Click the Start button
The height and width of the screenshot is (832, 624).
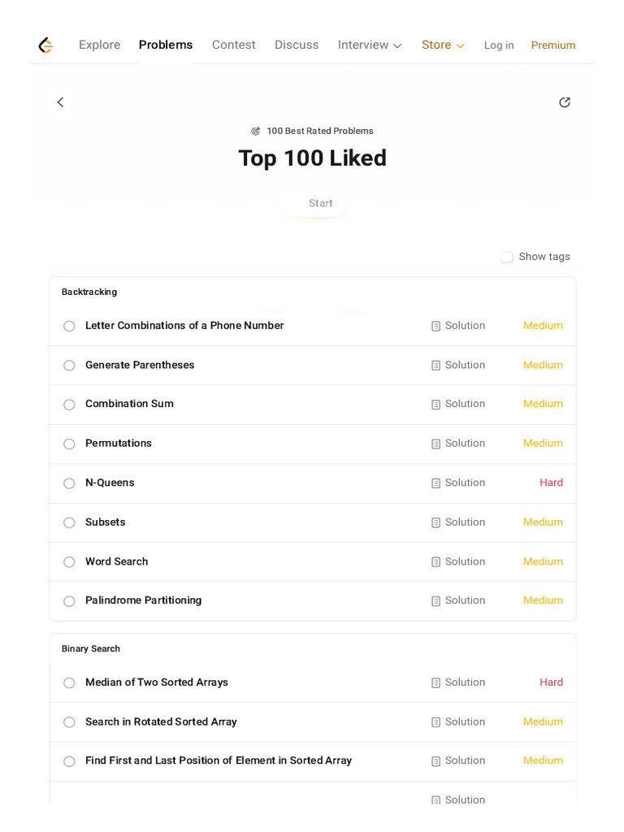pyautogui.click(x=320, y=203)
